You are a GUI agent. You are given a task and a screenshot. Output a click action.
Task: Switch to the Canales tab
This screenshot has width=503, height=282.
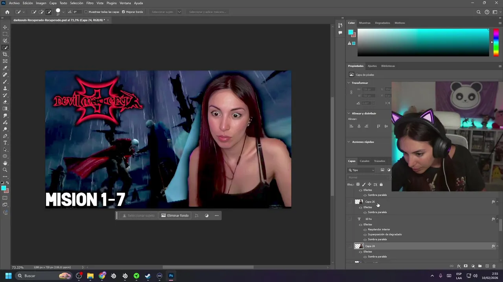pos(364,161)
